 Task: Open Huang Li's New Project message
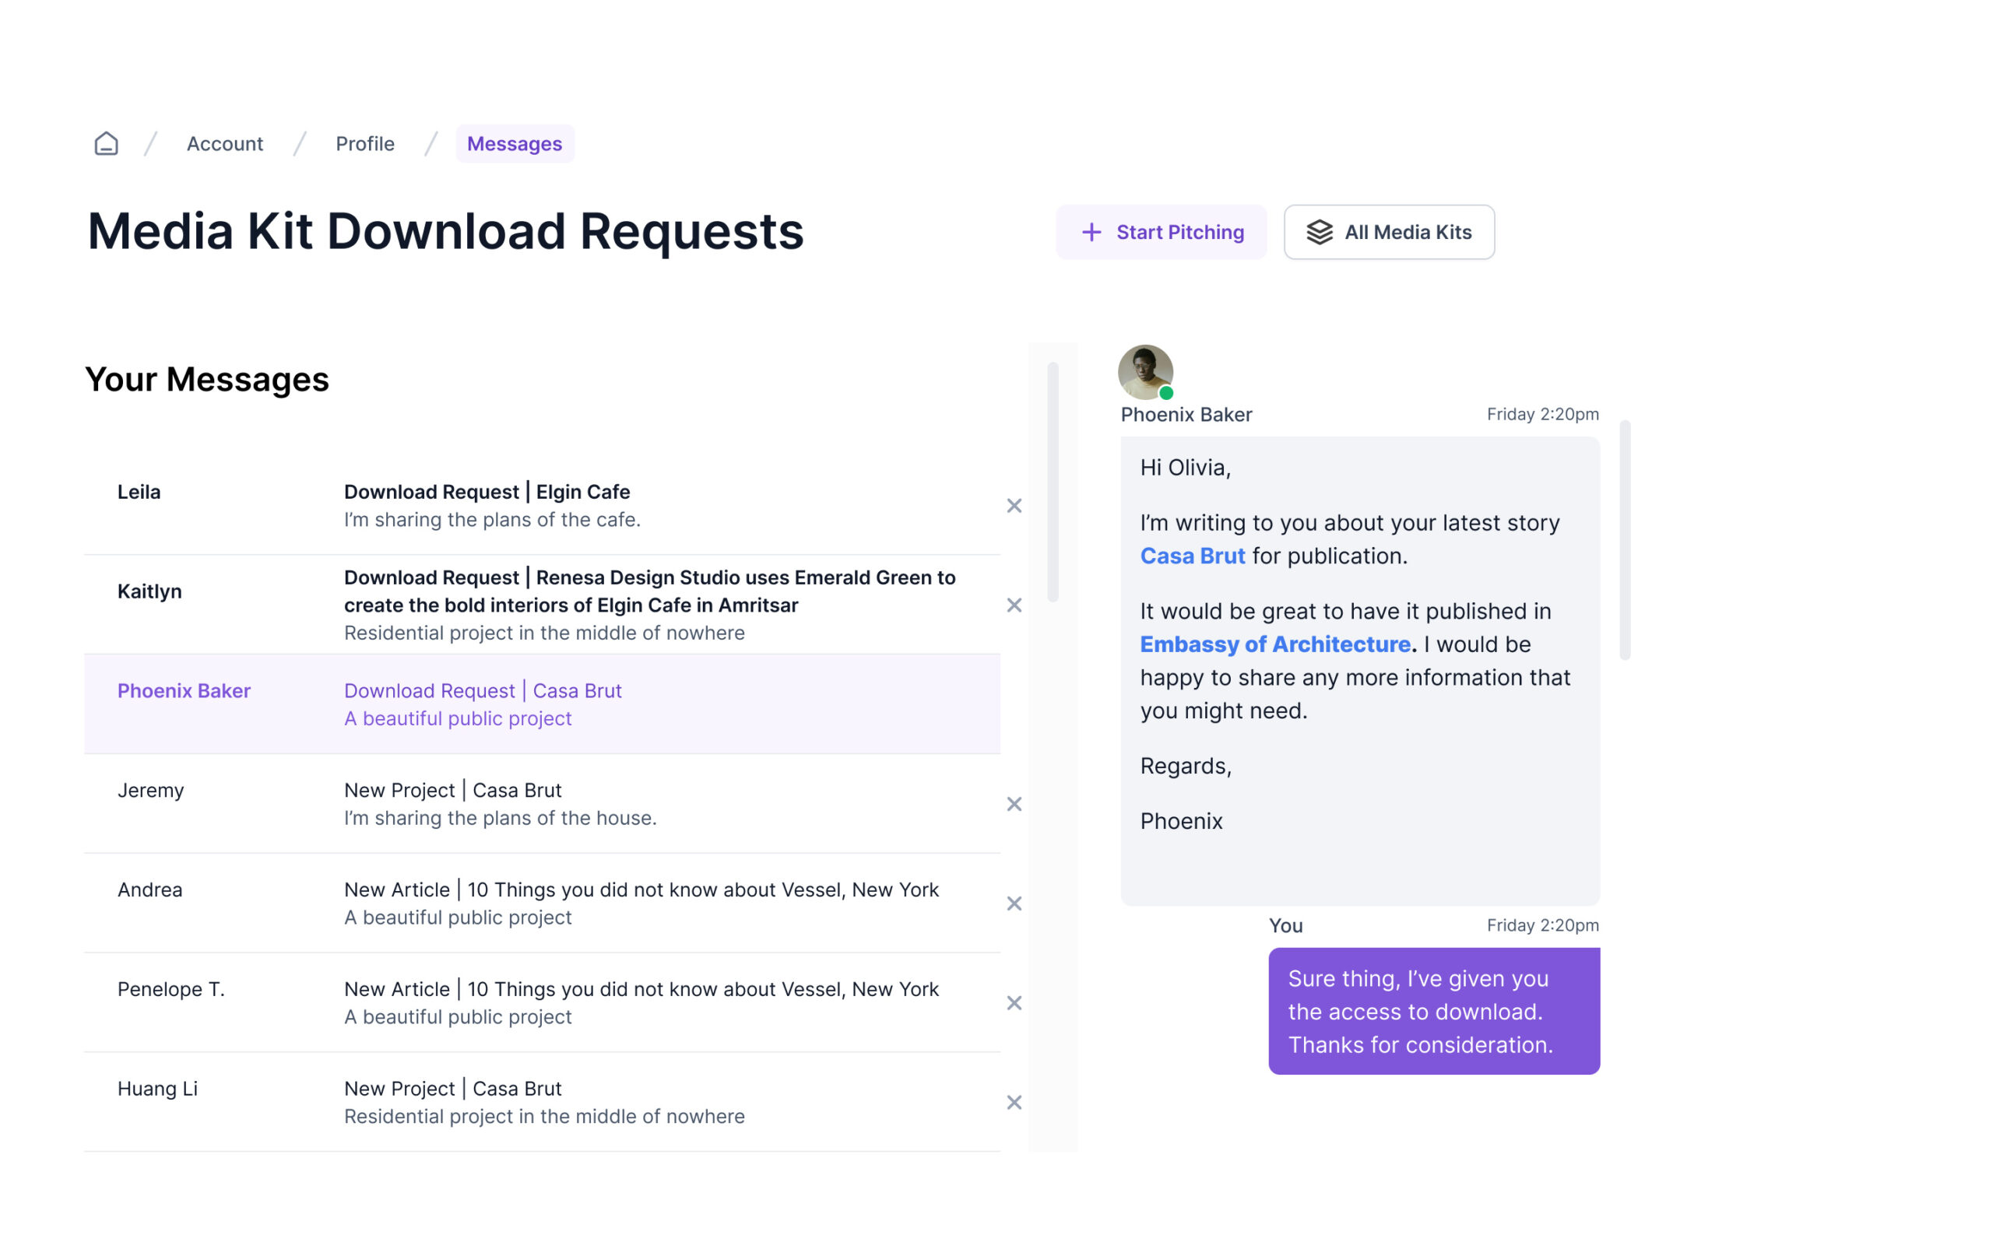point(452,1089)
